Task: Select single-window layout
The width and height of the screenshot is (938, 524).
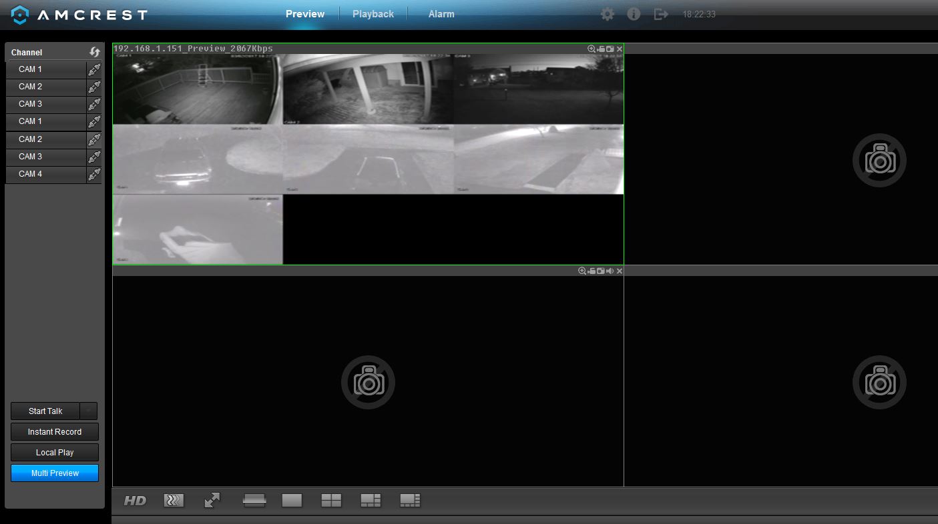Action: (x=292, y=501)
